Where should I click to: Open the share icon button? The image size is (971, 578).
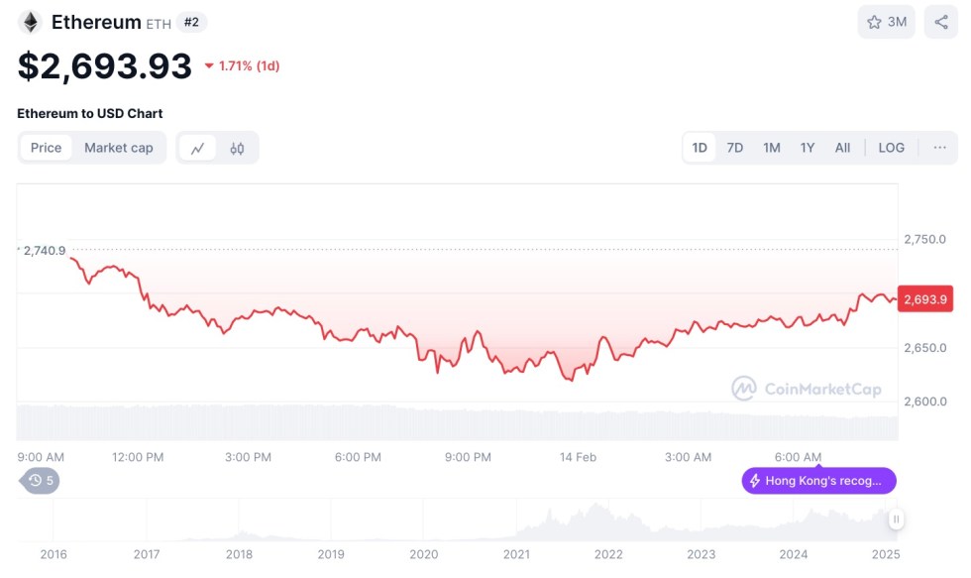(940, 22)
